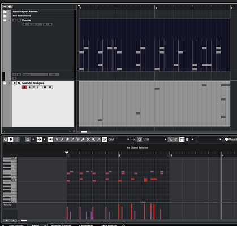
Task: Select the Melodic Samples track name
Action: [x=33, y=83]
